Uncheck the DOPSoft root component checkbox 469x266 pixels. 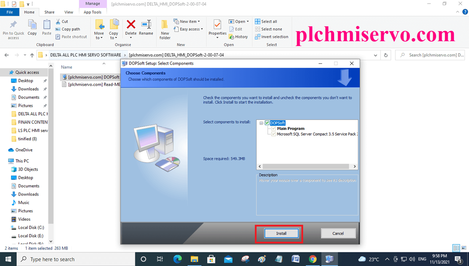267,123
